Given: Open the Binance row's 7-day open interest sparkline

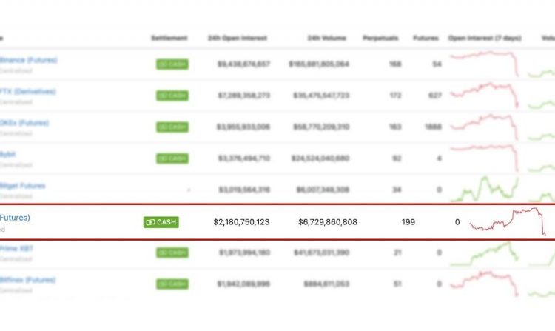Looking at the screenshot, I should tap(484, 64).
